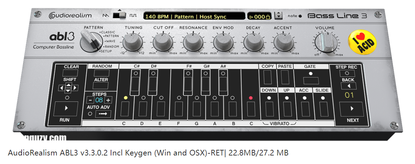Click the G# black key

206,84
